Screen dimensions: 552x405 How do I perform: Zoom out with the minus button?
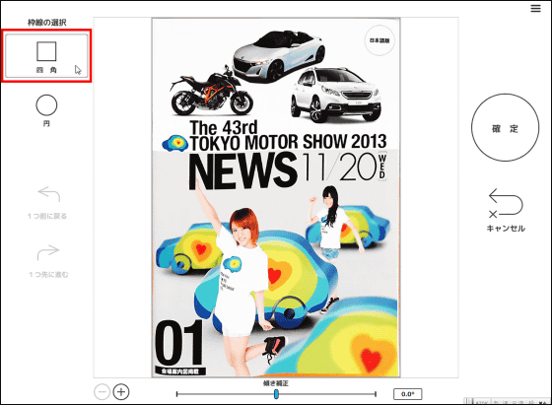click(x=103, y=391)
